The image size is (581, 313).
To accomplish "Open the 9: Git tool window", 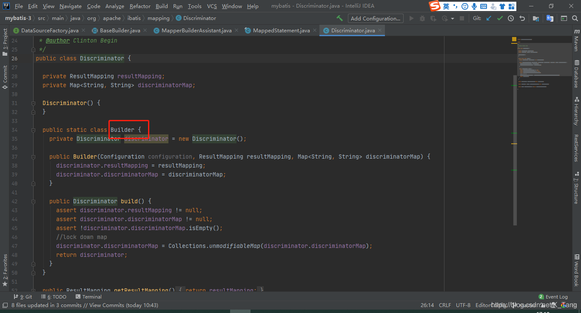I will pos(23,297).
